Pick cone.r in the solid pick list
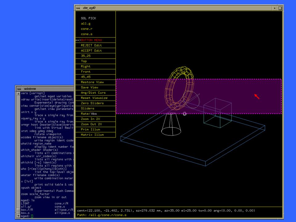 pos(87,29)
